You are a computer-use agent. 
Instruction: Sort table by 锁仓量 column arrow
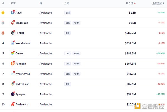click(135, 3)
